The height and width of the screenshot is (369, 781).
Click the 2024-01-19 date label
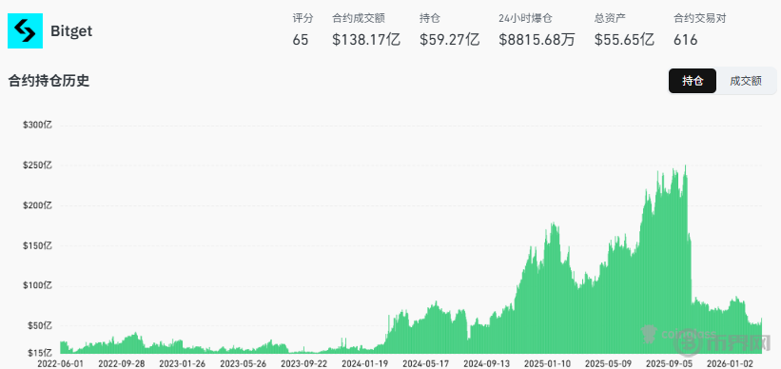point(365,363)
